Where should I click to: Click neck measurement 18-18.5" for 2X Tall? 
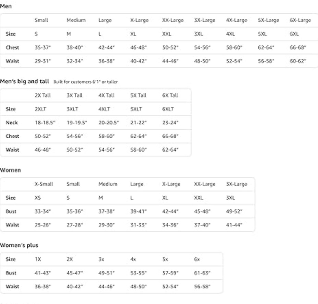45,123
